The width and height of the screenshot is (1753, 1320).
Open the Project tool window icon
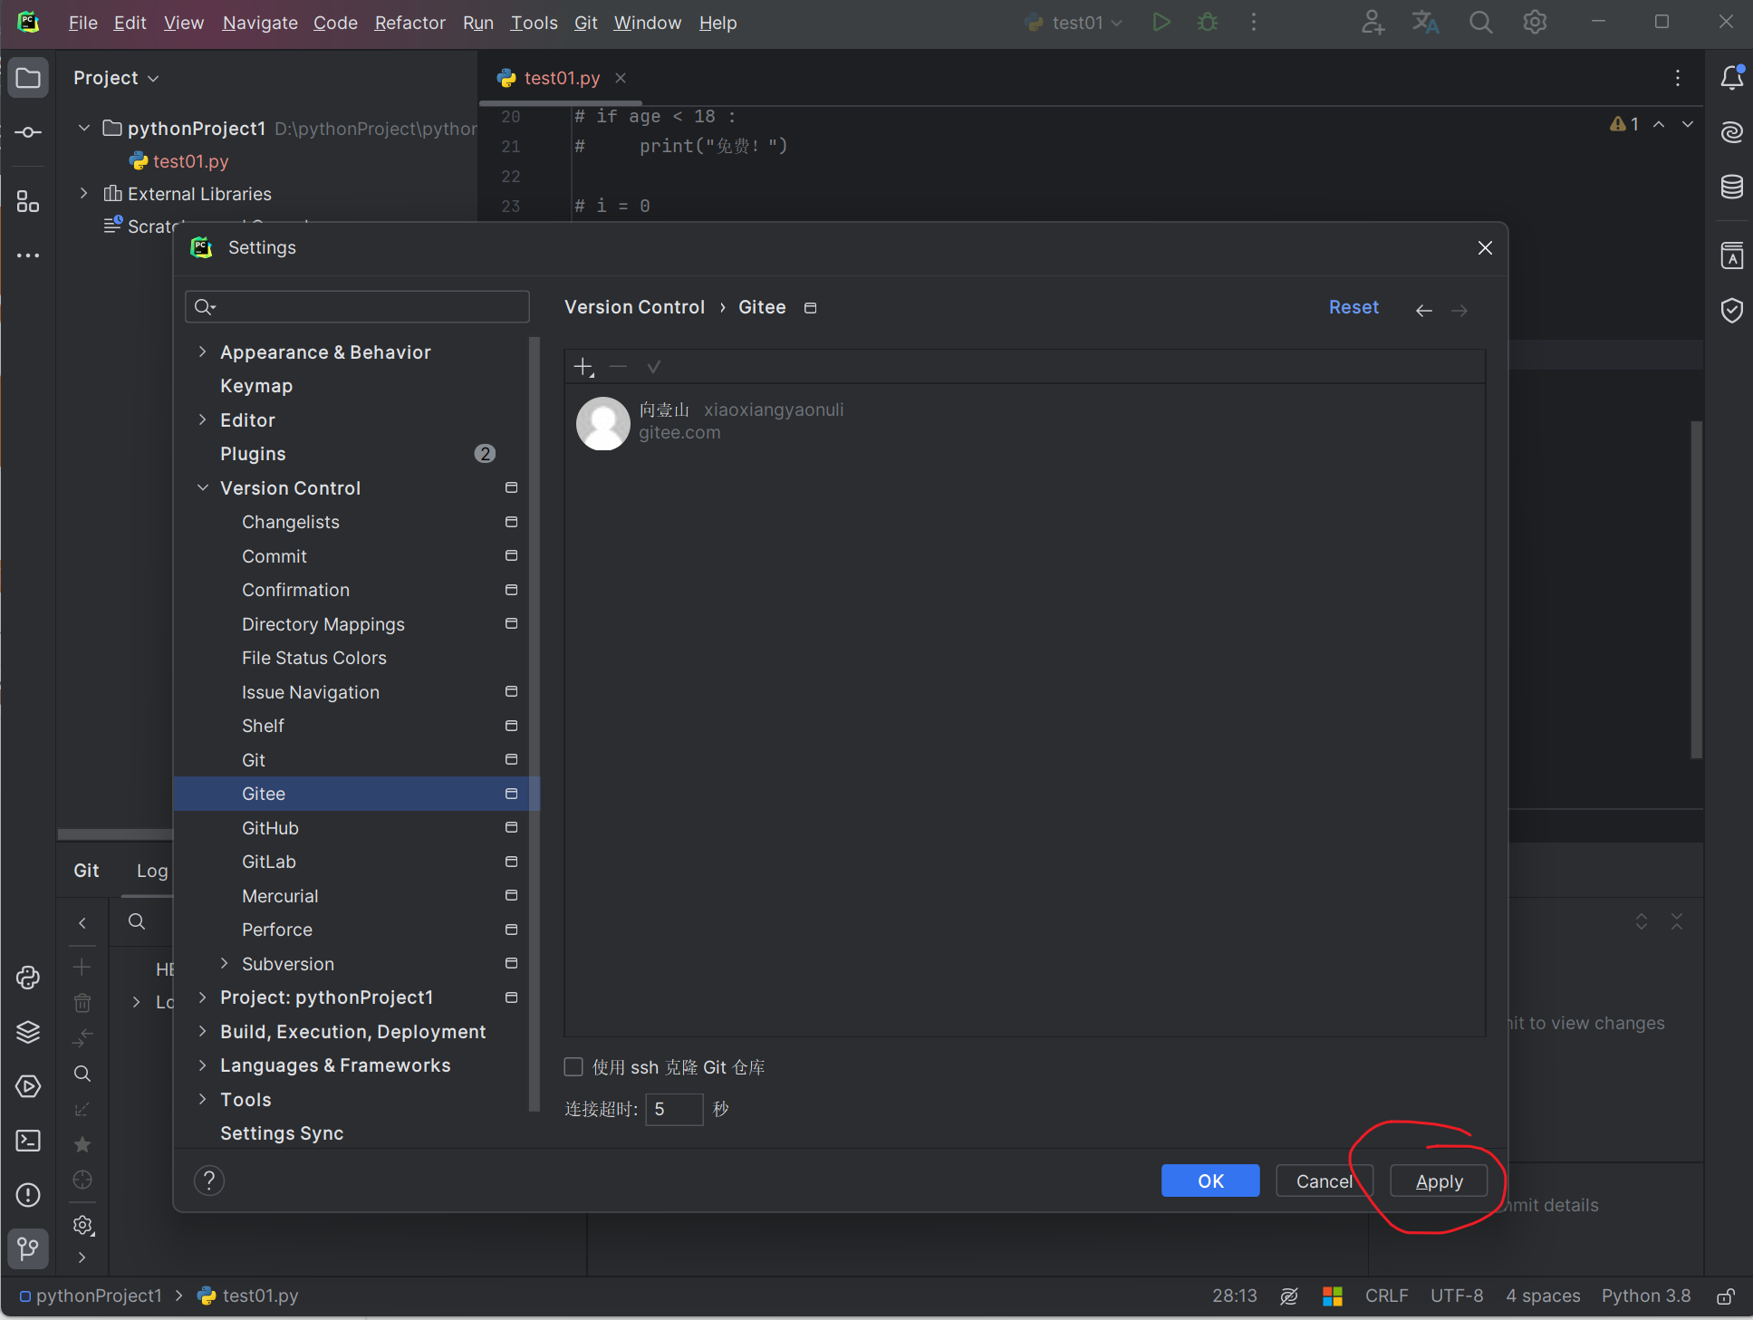[28, 78]
